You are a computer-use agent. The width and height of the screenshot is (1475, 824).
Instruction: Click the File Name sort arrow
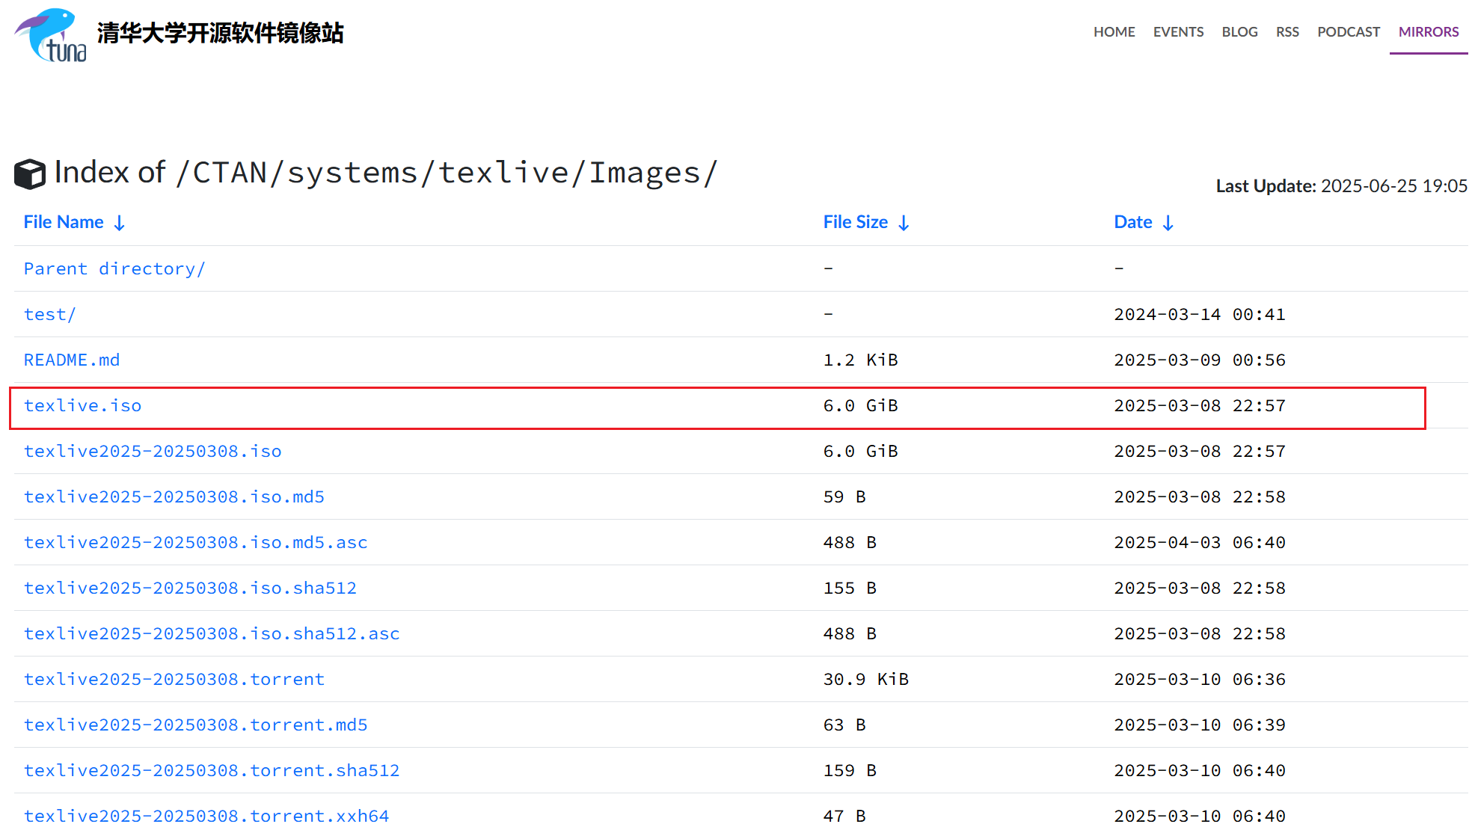tap(119, 223)
